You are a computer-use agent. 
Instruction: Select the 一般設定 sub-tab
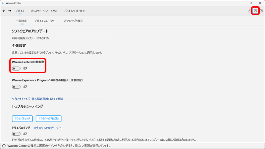[x=22, y=21]
